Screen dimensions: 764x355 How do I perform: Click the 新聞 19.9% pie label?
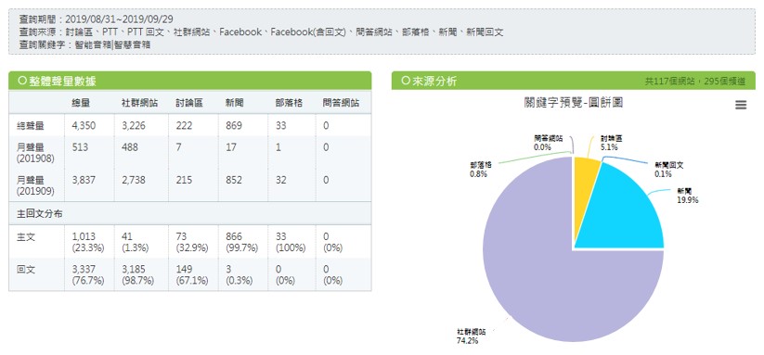[688, 196]
